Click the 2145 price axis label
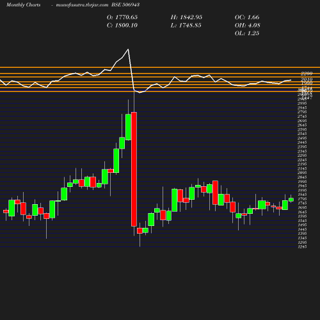This screenshot has height=320, width=320. pyautogui.click(x=302, y=168)
